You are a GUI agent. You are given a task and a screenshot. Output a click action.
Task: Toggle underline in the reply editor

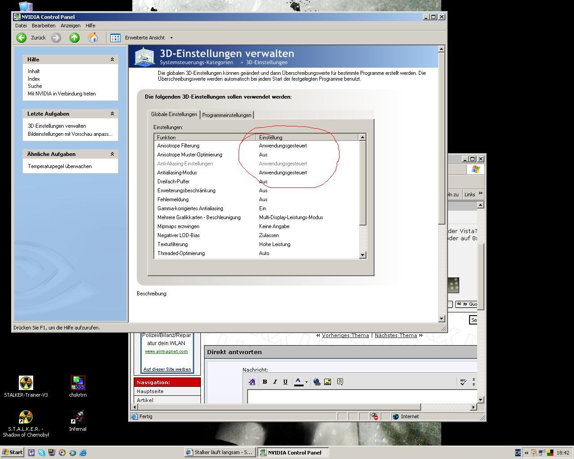pyautogui.click(x=285, y=382)
